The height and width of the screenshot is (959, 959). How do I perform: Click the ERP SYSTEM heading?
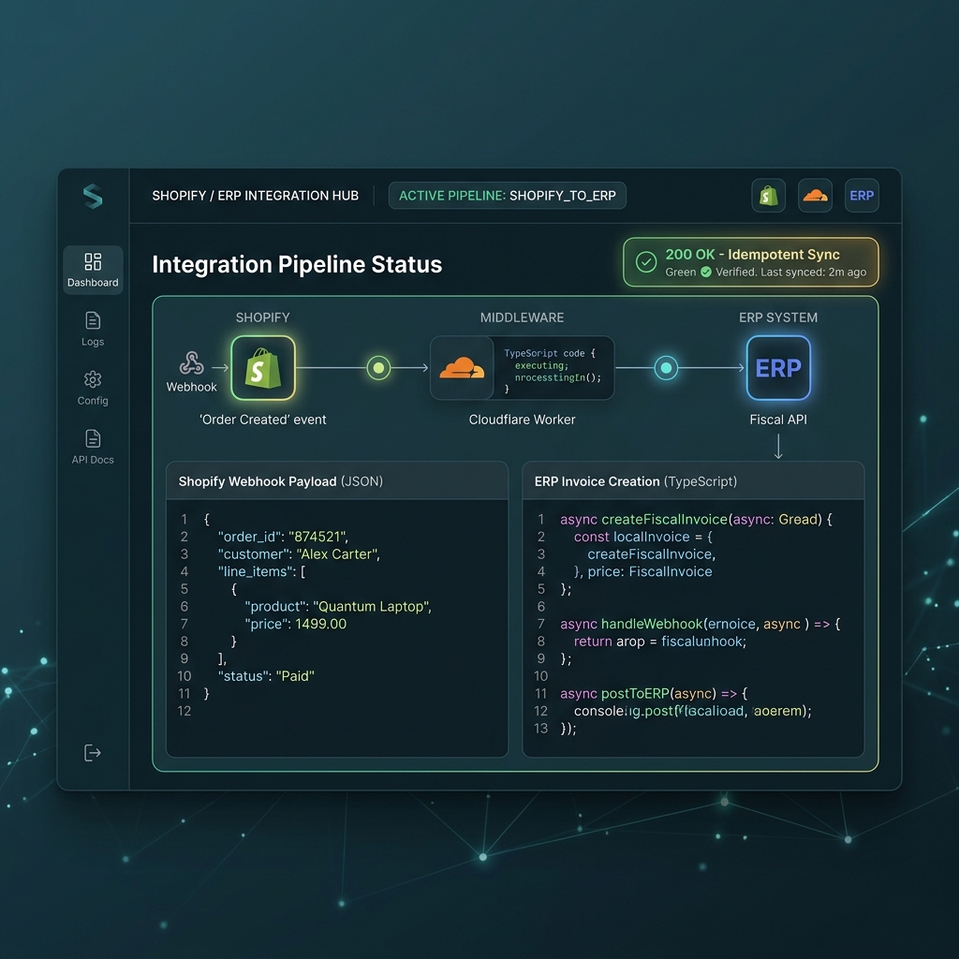[778, 317]
